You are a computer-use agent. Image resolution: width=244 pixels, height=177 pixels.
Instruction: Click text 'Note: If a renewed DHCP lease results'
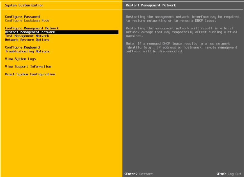click(161, 44)
